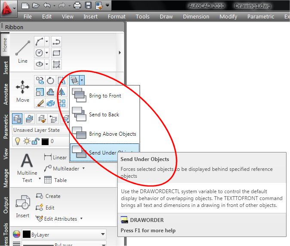
Task: Save the drawing with the floppy icon
Action: (88, 6)
